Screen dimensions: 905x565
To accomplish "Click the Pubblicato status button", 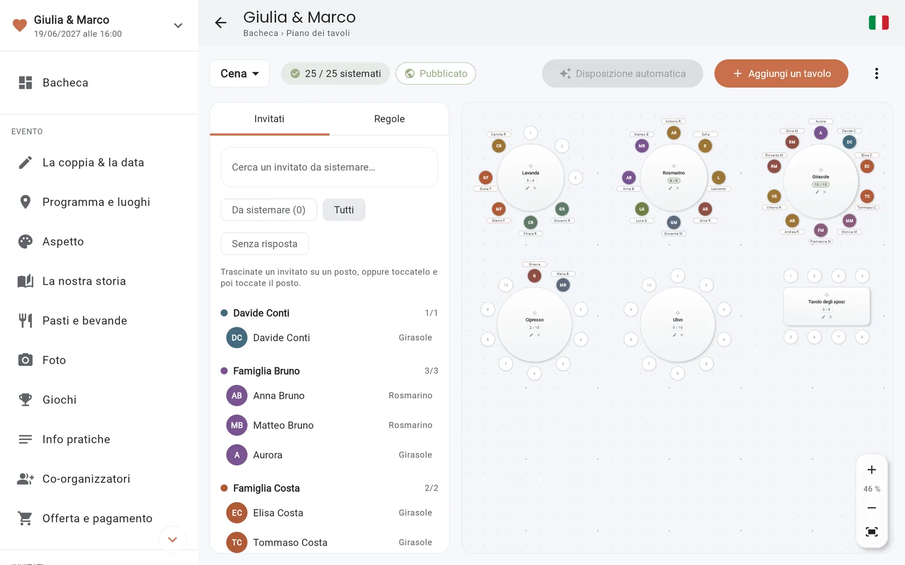I will pos(436,73).
